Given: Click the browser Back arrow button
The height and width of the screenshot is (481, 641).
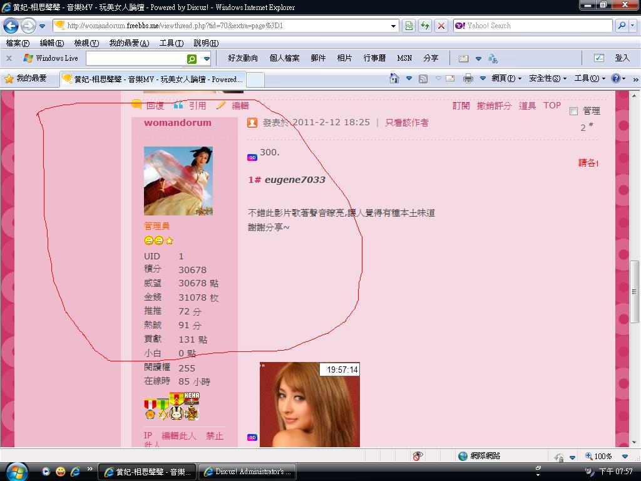Looking at the screenshot, I should point(11,26).
